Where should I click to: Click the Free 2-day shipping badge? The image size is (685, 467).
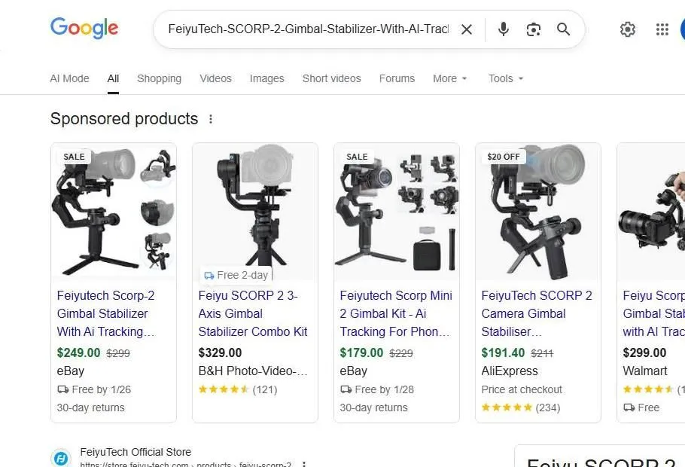tap(236, 275)
